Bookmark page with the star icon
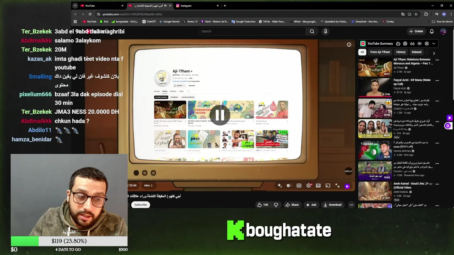 pos(416,14)
